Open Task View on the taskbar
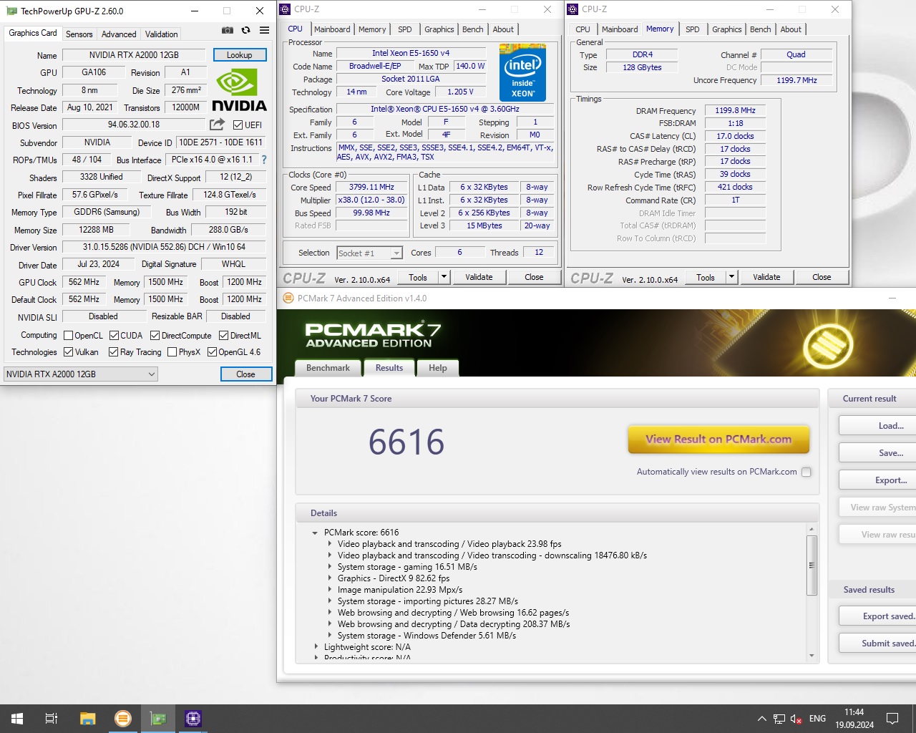This screenshot has width=916, height=733. [52, 719]
